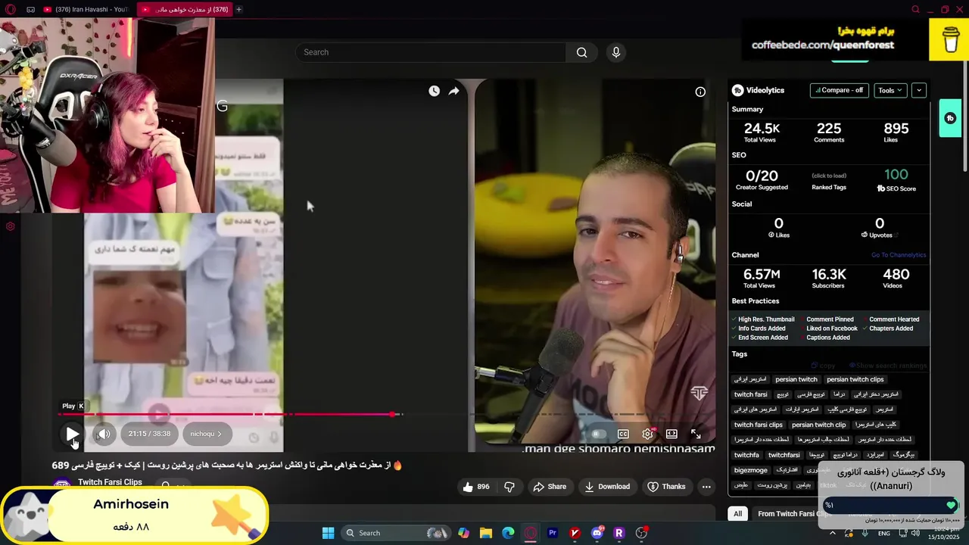Play the video with the play button
This screenshot has height=545, width=969.
tap(72, 434)
